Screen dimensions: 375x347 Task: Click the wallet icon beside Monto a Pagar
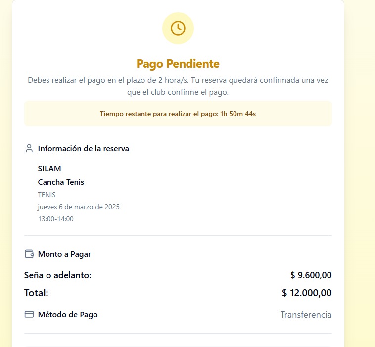click(x=29, y=254)
